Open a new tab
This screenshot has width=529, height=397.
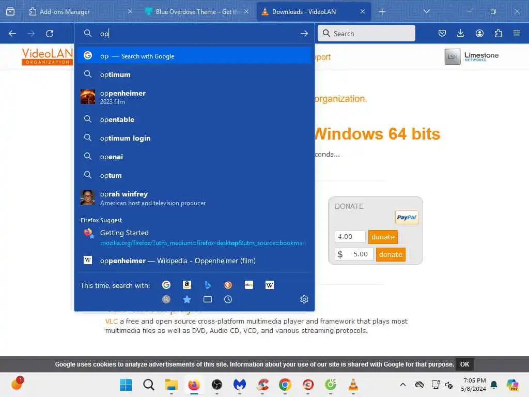(382, 12)
